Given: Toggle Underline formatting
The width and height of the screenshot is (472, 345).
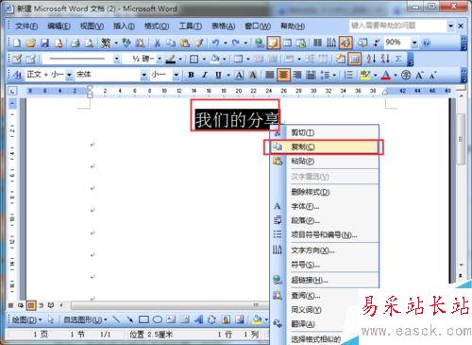Looking at the screenshot, I should point(218,75).
